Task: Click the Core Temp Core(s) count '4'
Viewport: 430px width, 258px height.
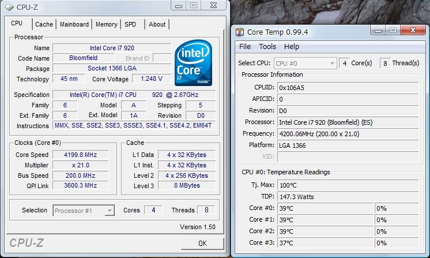Action: [345, 63]
